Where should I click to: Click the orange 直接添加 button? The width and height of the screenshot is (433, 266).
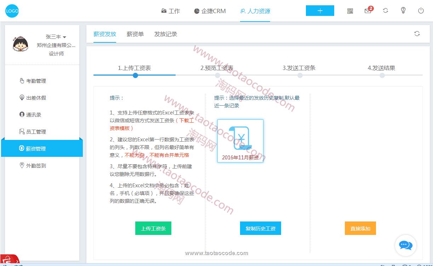pyautogui.click(x=360, y=228)
